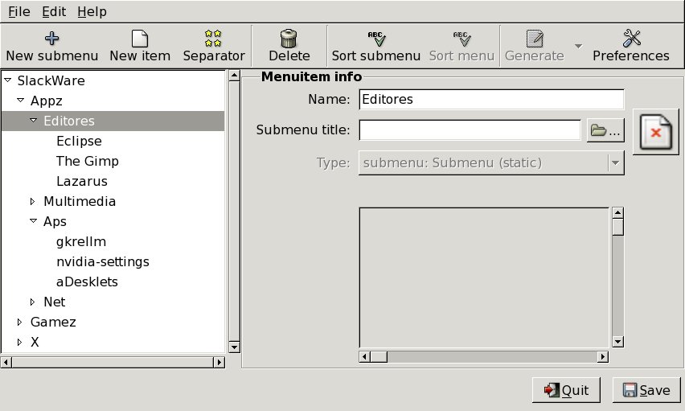Click the text area scroll left arrow

click(x=365, y=357)
